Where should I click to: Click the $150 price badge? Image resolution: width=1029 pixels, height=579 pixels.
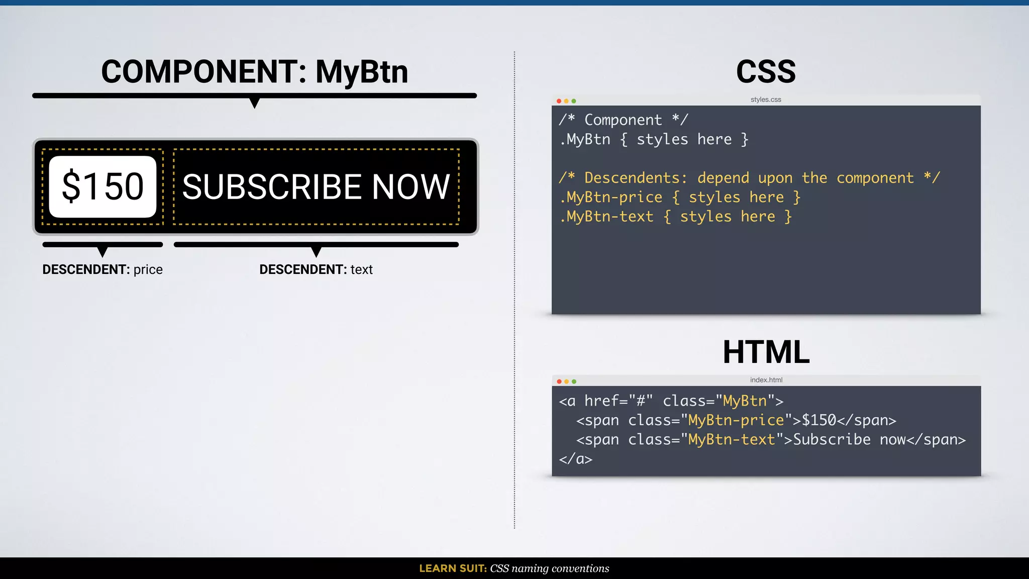(102, 186)
